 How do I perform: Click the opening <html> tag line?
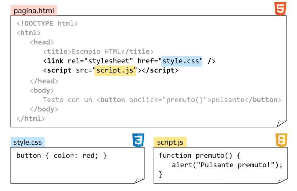[29, 33]
